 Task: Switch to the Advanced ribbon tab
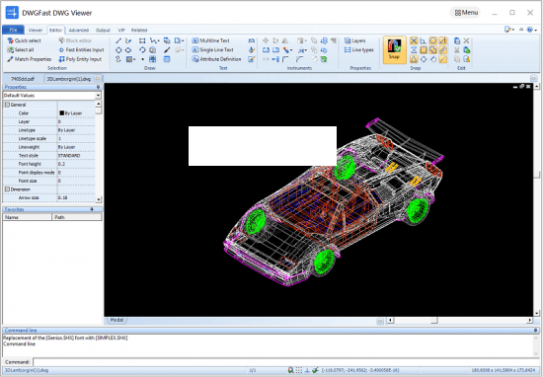click(x=79, y=31)
